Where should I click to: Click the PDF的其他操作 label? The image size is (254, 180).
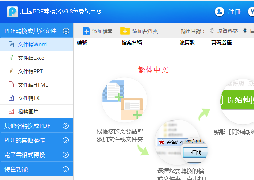[x=24, y=140]
